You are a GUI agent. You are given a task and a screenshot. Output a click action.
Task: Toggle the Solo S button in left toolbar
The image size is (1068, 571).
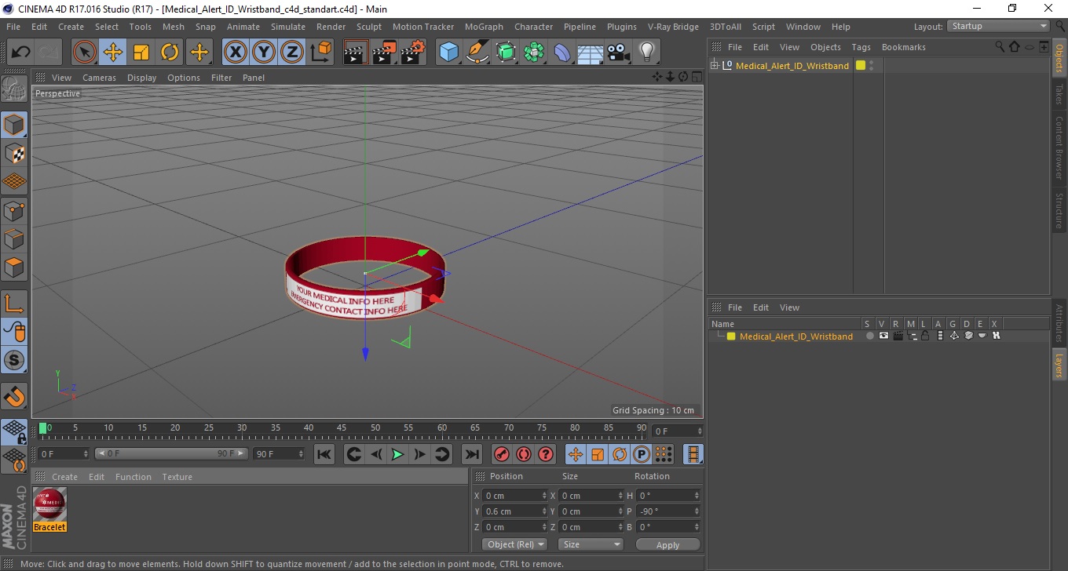click(x=14, y=360)
